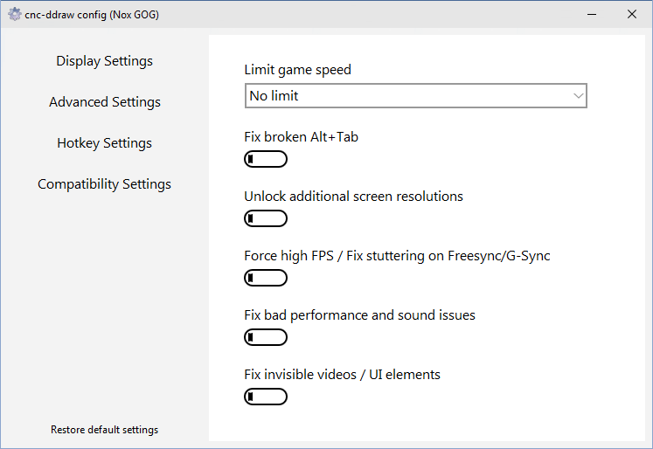Click the cnc-ddraw gear icon in title bar
This screenshot has width=653, height=449.
point(14,14)
